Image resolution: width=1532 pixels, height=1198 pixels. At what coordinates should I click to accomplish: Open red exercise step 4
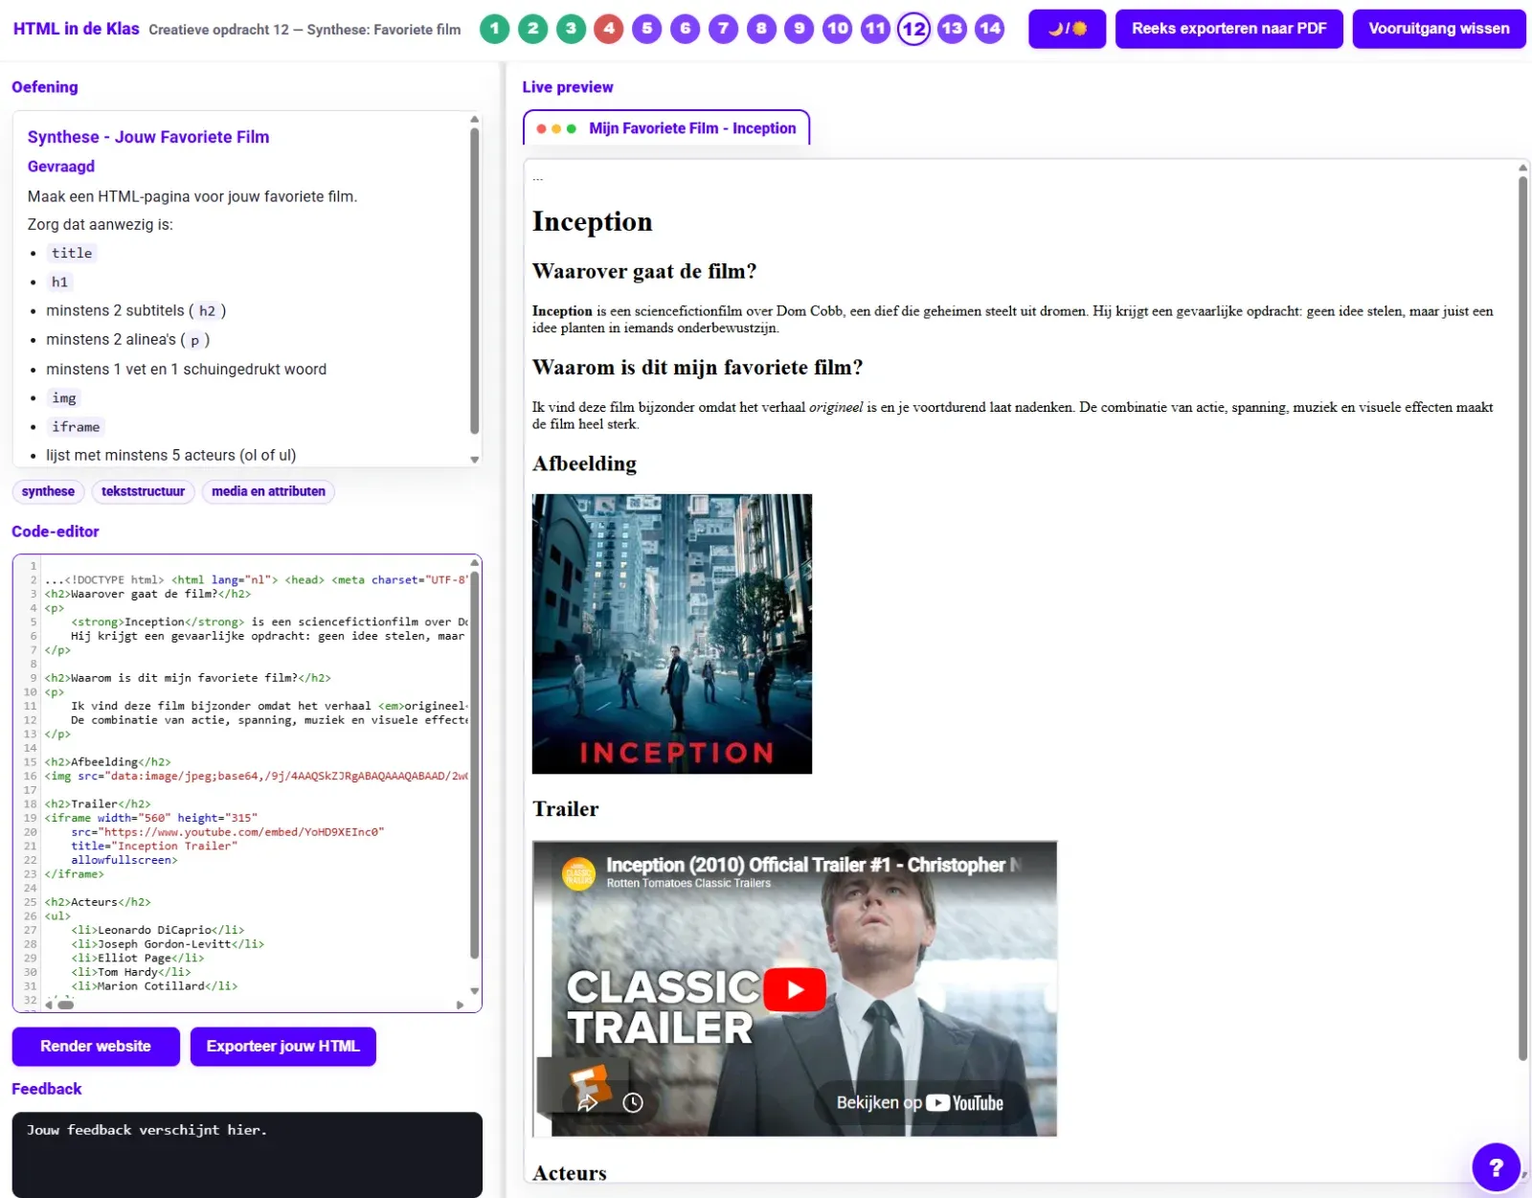(x=609, y=29)
